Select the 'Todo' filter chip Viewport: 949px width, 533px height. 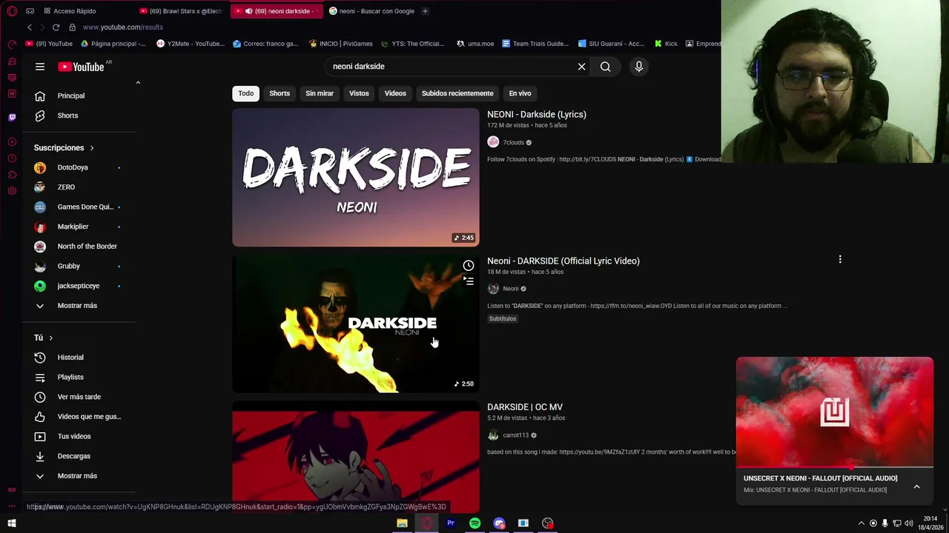[x=245, y=93]
